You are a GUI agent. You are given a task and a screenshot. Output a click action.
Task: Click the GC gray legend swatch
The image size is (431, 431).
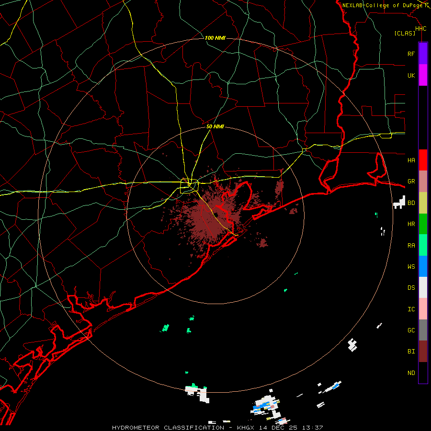pyautogui.click(x=423, y=330)
